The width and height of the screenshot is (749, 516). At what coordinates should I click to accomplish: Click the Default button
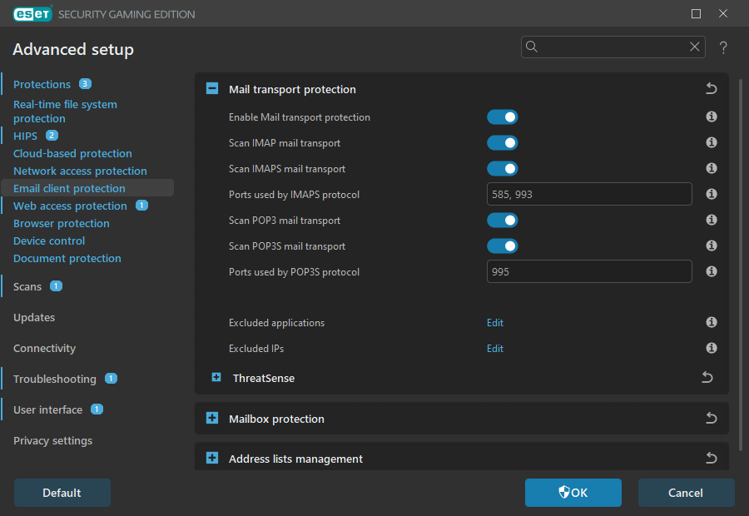pyautogui.click(x=62, y=493)
